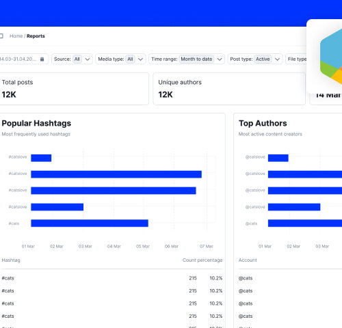Click 'Most active content creators' subtitle
The image size is (342, 328).
point(270,134)
